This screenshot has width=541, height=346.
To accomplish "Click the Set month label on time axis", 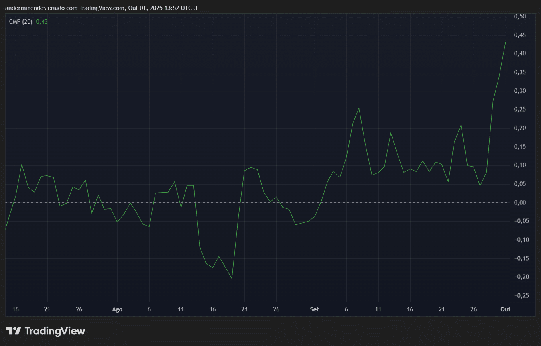I will pos(315,309).
